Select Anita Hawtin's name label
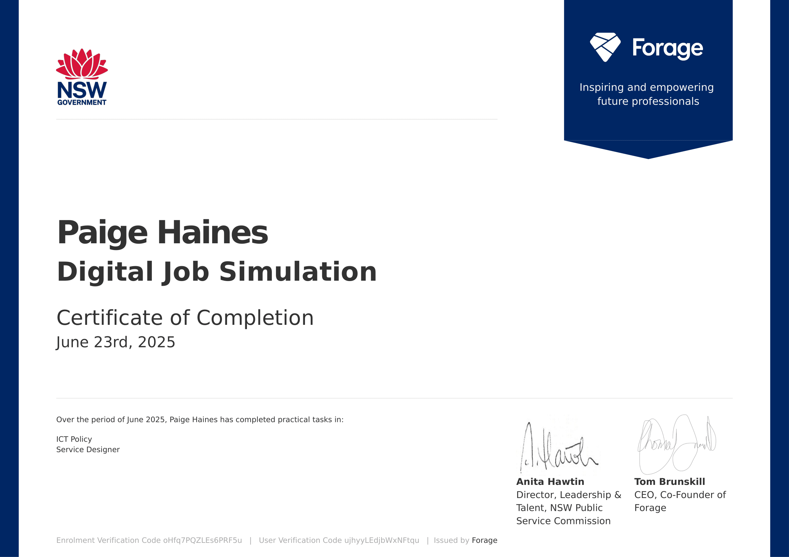This screenshot has width=789, height=557. pyautogui.click(x=550, y=482)
